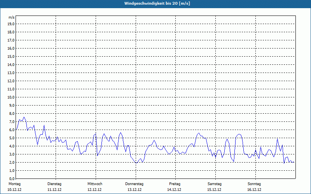This screenshot has width=311, height=194.
Task: Select the Dienstag day label
Action: tap(54, 184)
